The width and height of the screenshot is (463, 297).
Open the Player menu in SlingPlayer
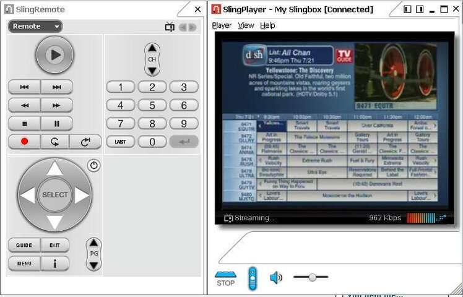tap(222, 26)
